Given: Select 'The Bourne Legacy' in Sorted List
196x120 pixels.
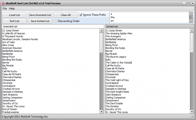Looking at the screenshot, I should [x=116, y=57].
